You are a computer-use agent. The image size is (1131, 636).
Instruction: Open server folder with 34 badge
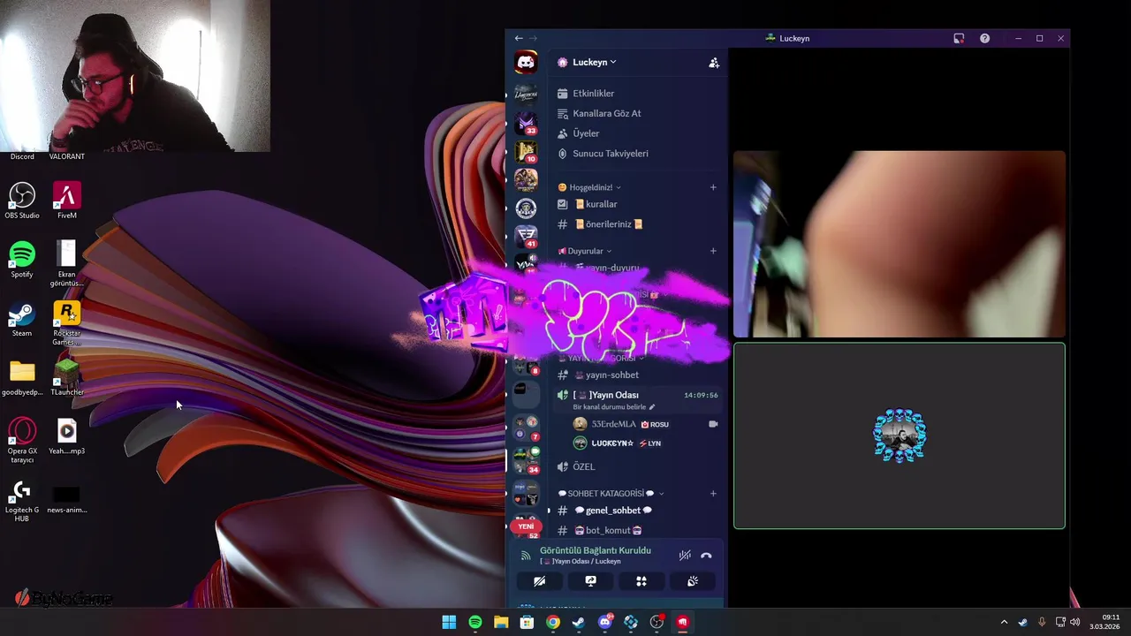tap(526, 460)
